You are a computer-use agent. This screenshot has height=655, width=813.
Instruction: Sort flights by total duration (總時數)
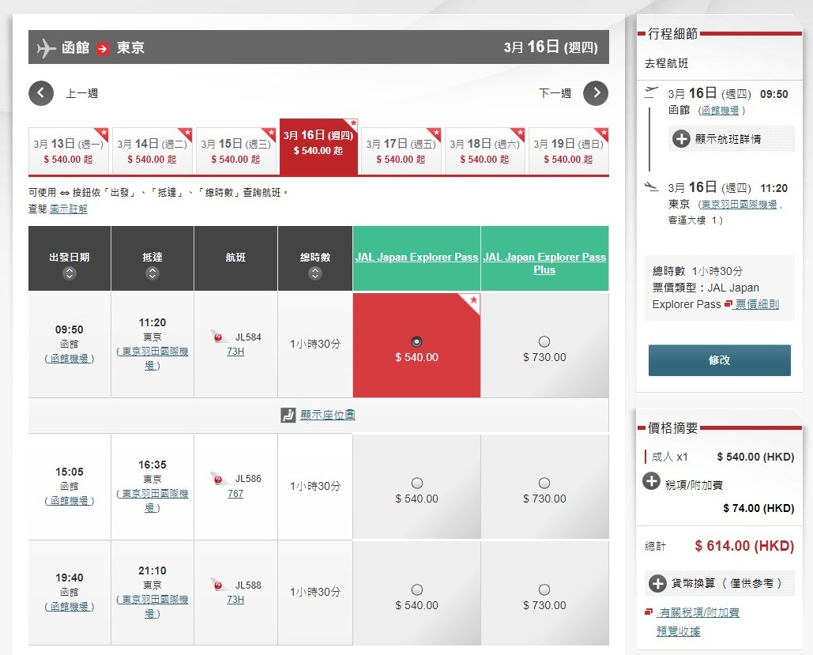[315, 273]
